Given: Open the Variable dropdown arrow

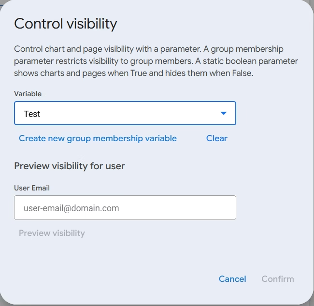Looking at the screenshot, I should pos(223,113).
